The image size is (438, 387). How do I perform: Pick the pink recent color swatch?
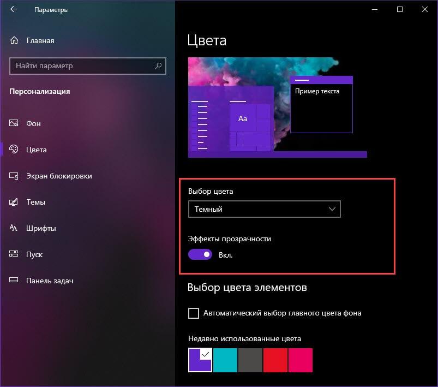[301, 360]
